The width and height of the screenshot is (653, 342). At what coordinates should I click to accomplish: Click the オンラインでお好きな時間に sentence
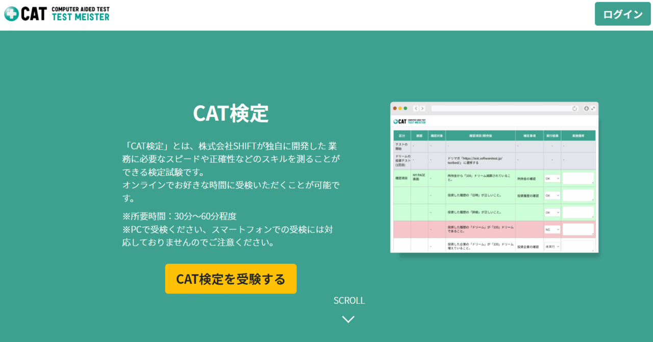click(x=231, y=191)
